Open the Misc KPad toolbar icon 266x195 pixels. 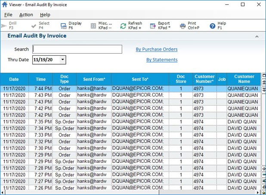93,26
